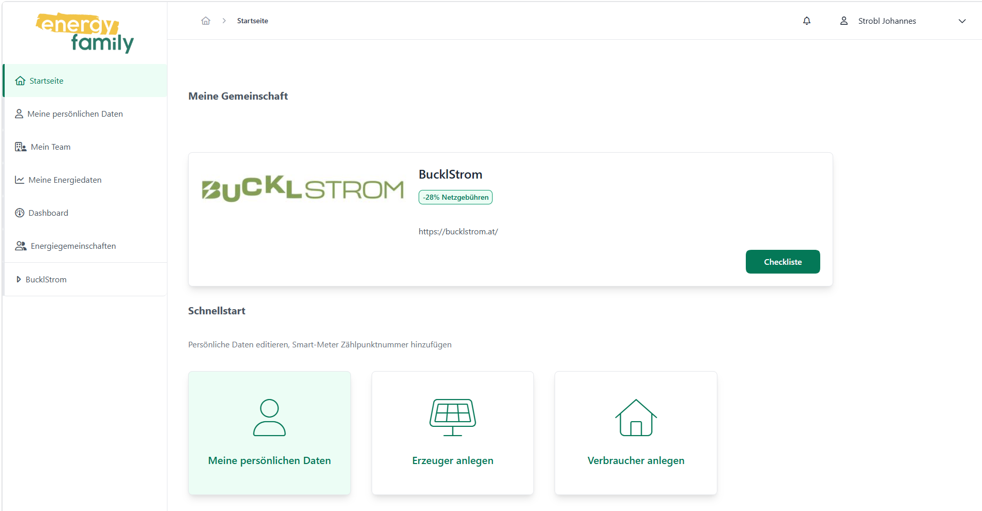Open Dashboard from the sidebar
This screenshot has width=982, height=511.
pyautogui.click(x=85, y=213)
